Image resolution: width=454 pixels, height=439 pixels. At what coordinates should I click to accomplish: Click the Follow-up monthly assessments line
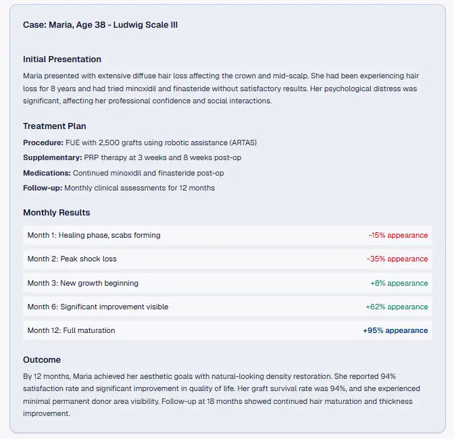119,188
